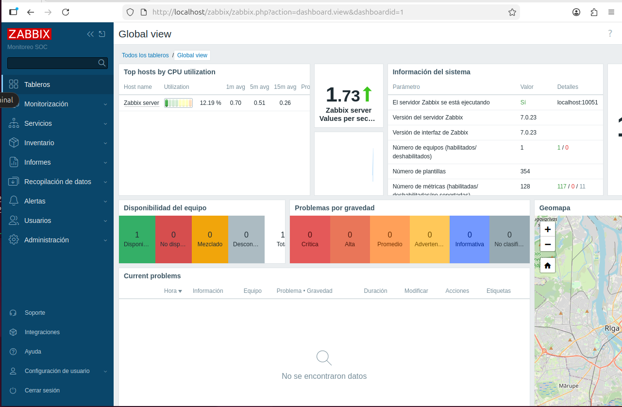Click the help question mark icon

(x=610, y=33)
